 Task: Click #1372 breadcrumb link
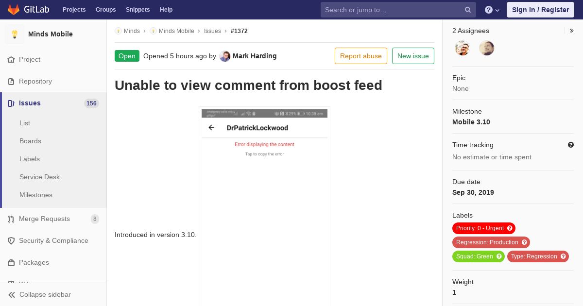tap(239, 31)
